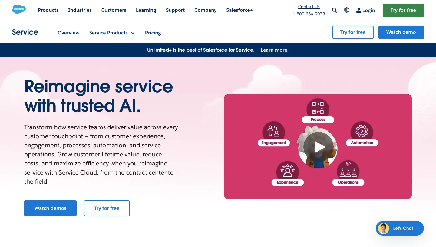
Task: Click the Automation label in the video
Action: pos(362,143)
